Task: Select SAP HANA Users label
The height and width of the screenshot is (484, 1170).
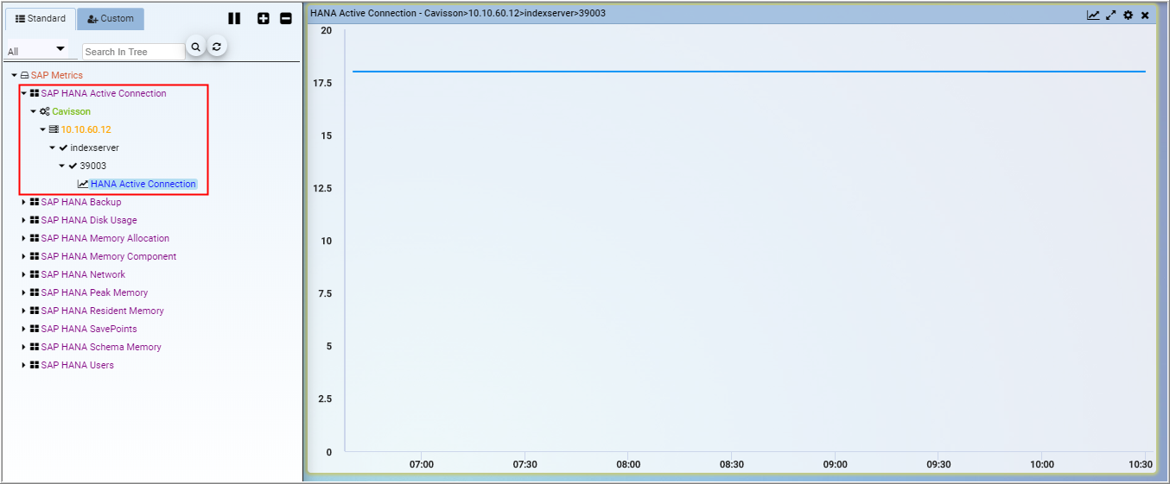Action: pos(77,365)
